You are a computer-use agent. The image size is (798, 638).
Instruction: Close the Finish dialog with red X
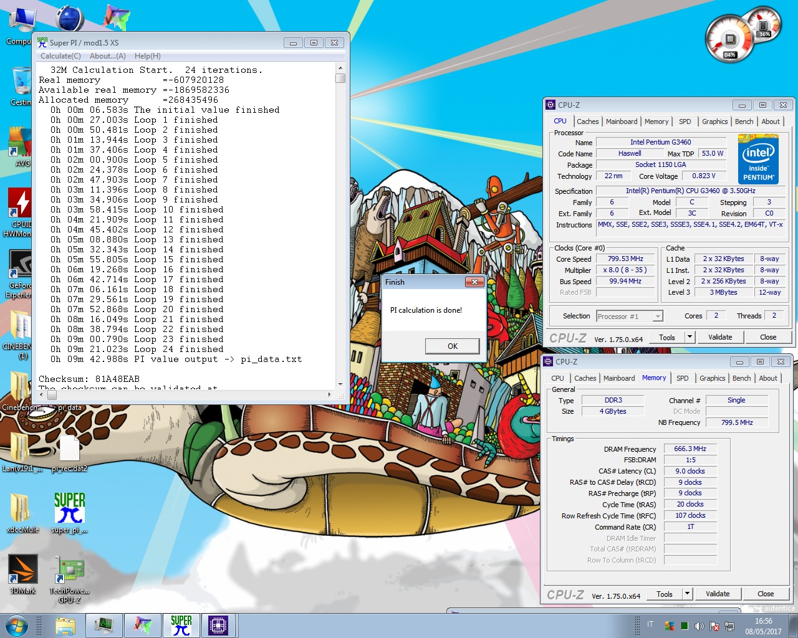coord(474,282)
